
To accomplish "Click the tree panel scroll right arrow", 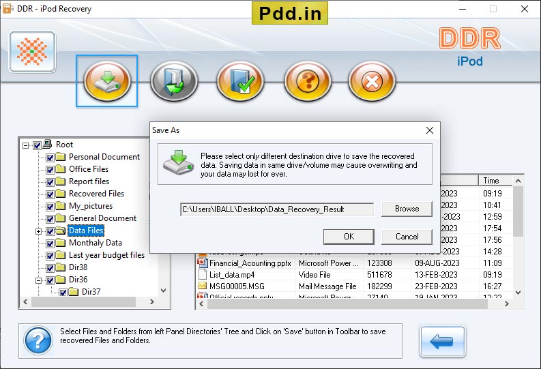I will pos(152,301).
